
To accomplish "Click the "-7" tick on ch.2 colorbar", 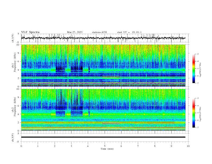I will (197, 128).
